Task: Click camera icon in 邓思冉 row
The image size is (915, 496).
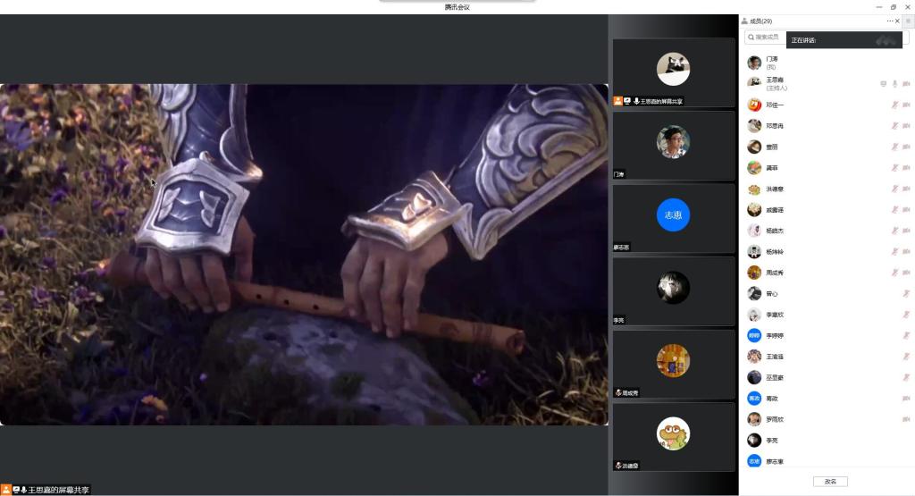Action: 906,126
